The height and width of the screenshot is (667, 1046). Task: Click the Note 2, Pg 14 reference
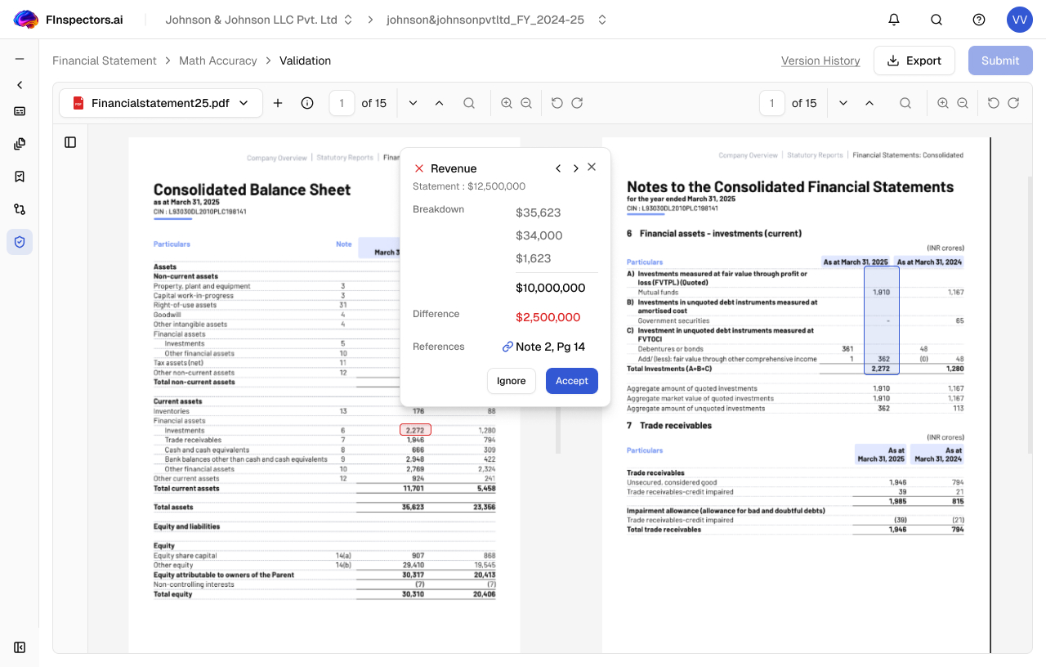tap(544, 347)
